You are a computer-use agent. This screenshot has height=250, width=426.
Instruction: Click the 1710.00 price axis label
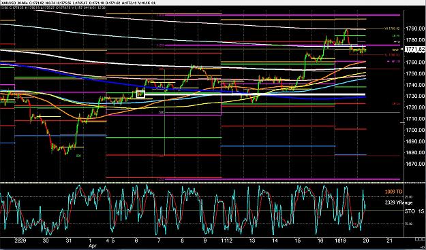tap(415, 119)
